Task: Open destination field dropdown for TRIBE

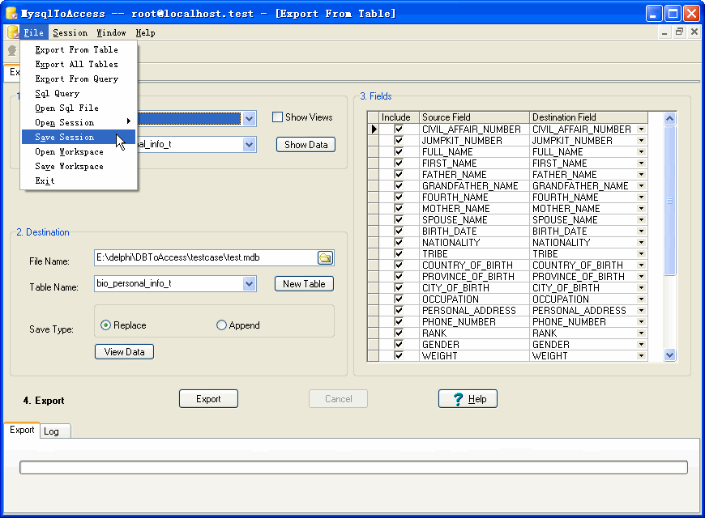Action: (642, 254)
